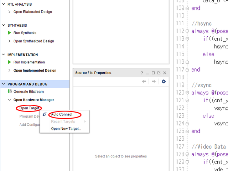Click the Auto Connect plug icon
This screenshot has width=228, height=171.
click(45, 114)
